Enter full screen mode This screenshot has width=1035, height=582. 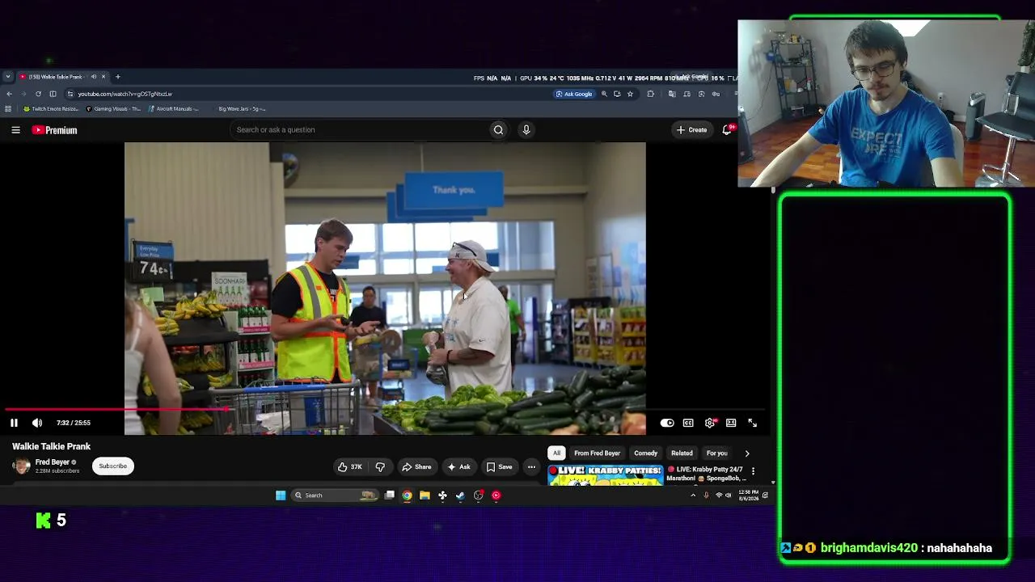(x=752, y=423)
